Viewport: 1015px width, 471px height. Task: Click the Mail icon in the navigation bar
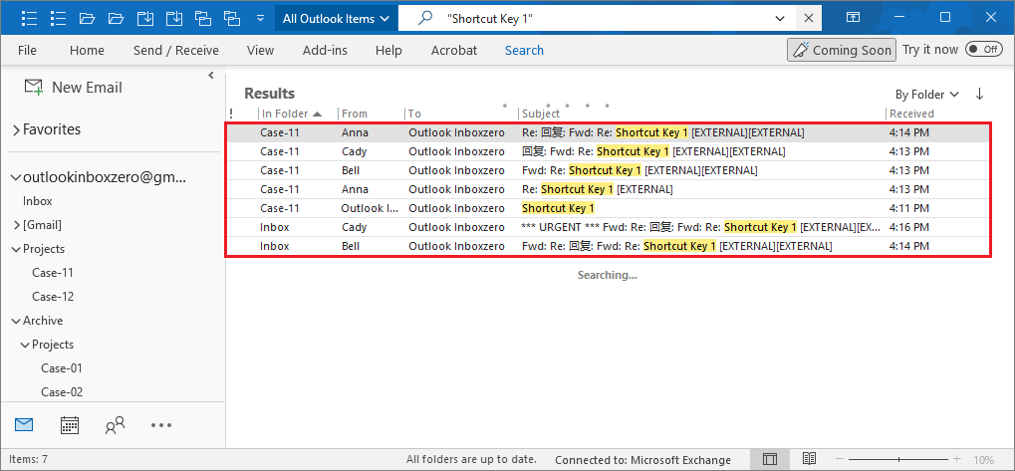(x=24, y=425)
